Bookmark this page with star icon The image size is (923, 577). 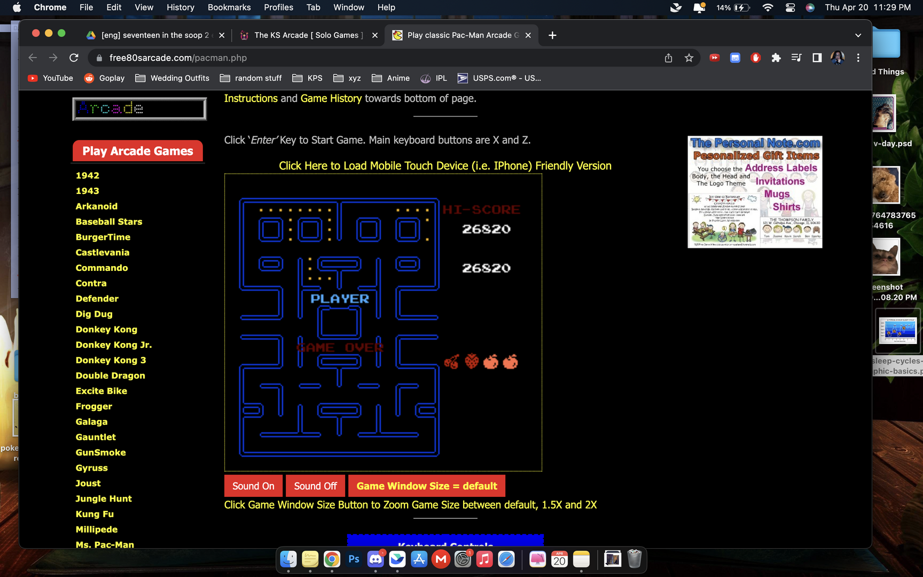pyautogui.click(x=689, y=58)
